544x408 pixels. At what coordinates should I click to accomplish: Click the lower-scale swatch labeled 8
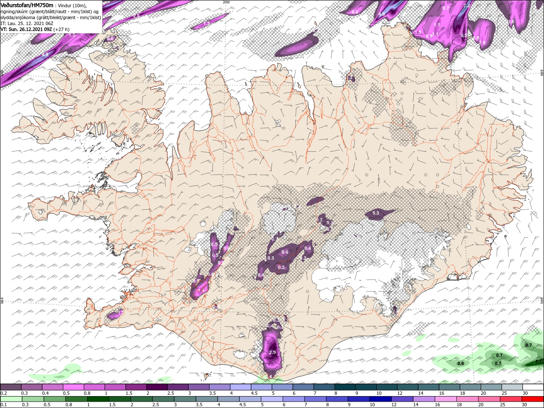(x=337, y=399)
